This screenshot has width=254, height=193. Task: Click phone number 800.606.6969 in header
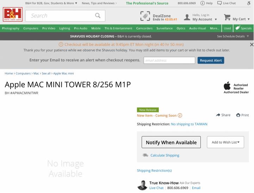pos(187,3)
